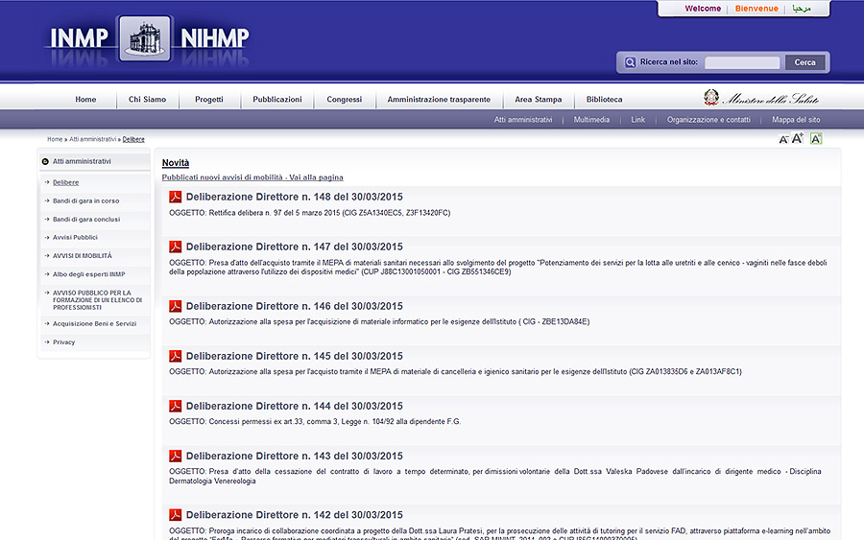Select AVVISI DI MOBILITÀ in sidebar
Screen dimensions: 864x540
tap(83, 255)
